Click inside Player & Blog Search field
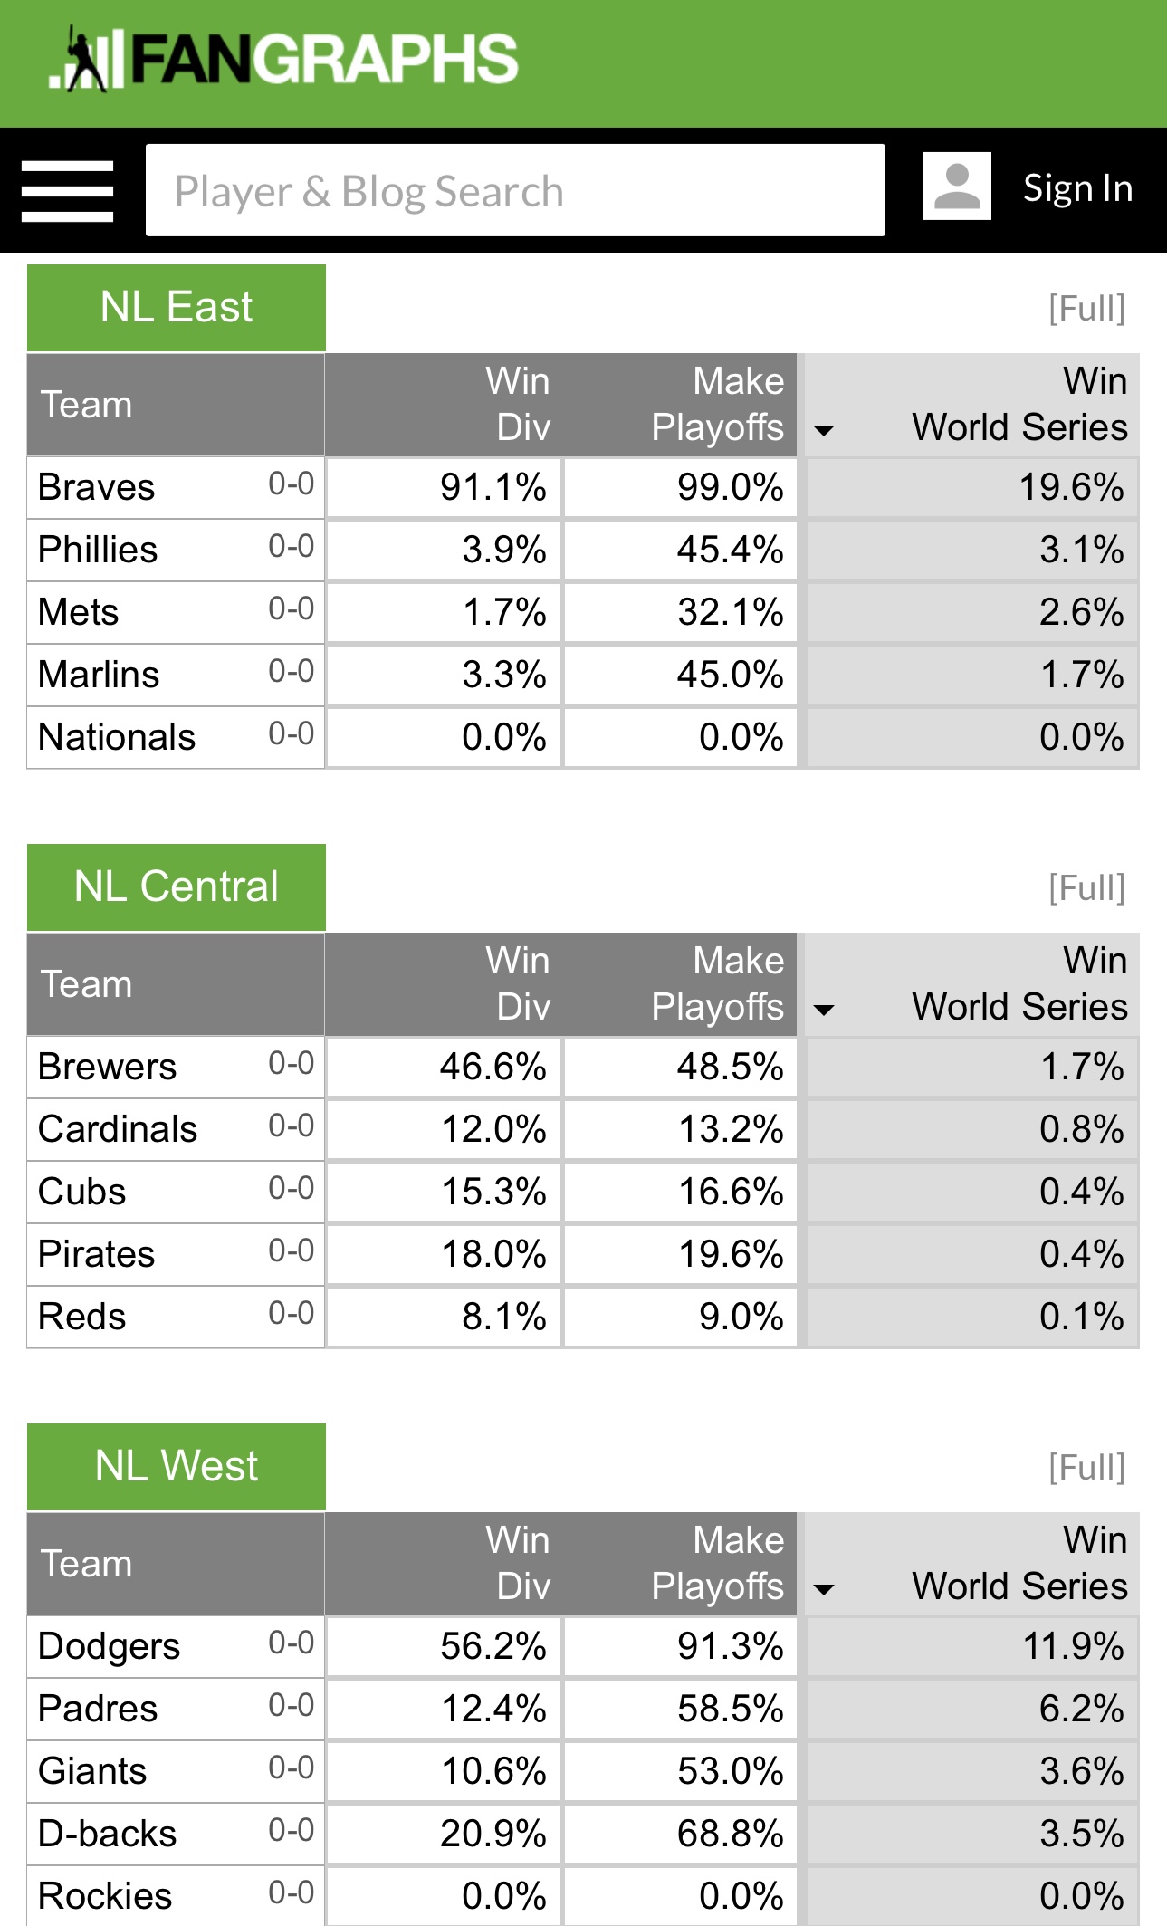Screen dimensions: 1167x1926 (x=514, y=190)
